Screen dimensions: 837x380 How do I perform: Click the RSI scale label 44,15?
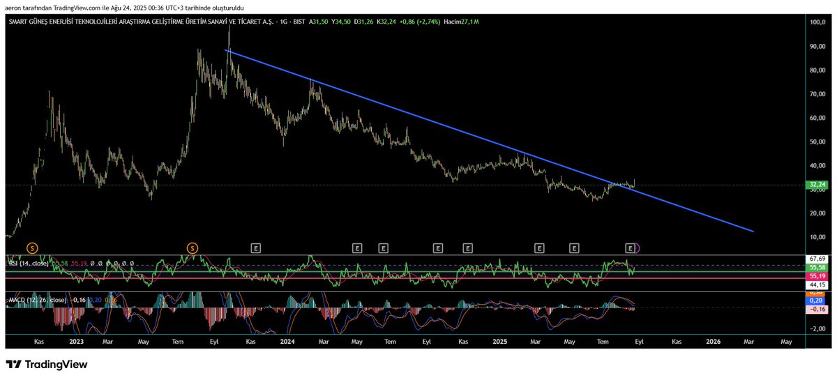(x=818, y=284)
